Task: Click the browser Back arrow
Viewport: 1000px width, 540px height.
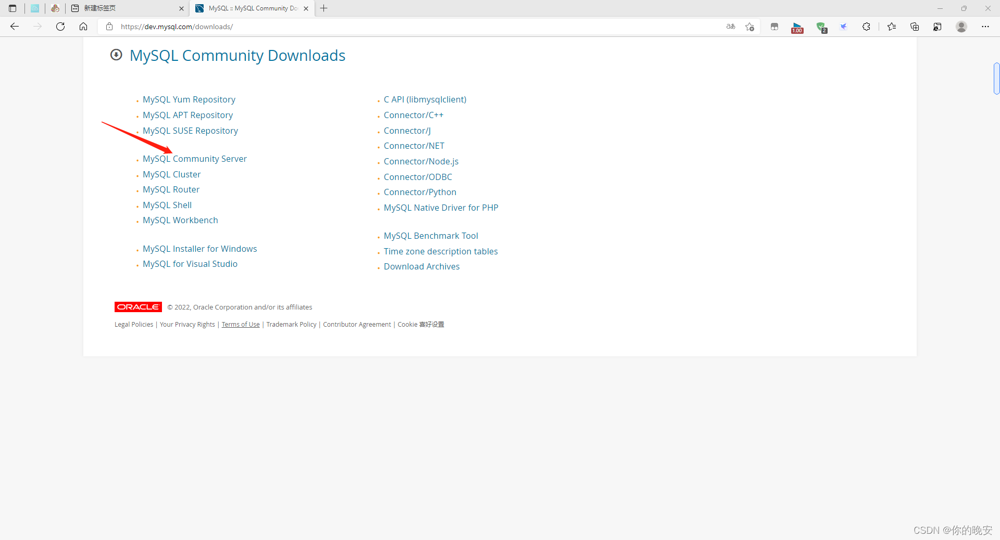Action: point(15,27)
